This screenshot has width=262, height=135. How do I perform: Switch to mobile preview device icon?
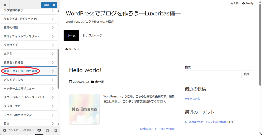[x=56, y=130]
